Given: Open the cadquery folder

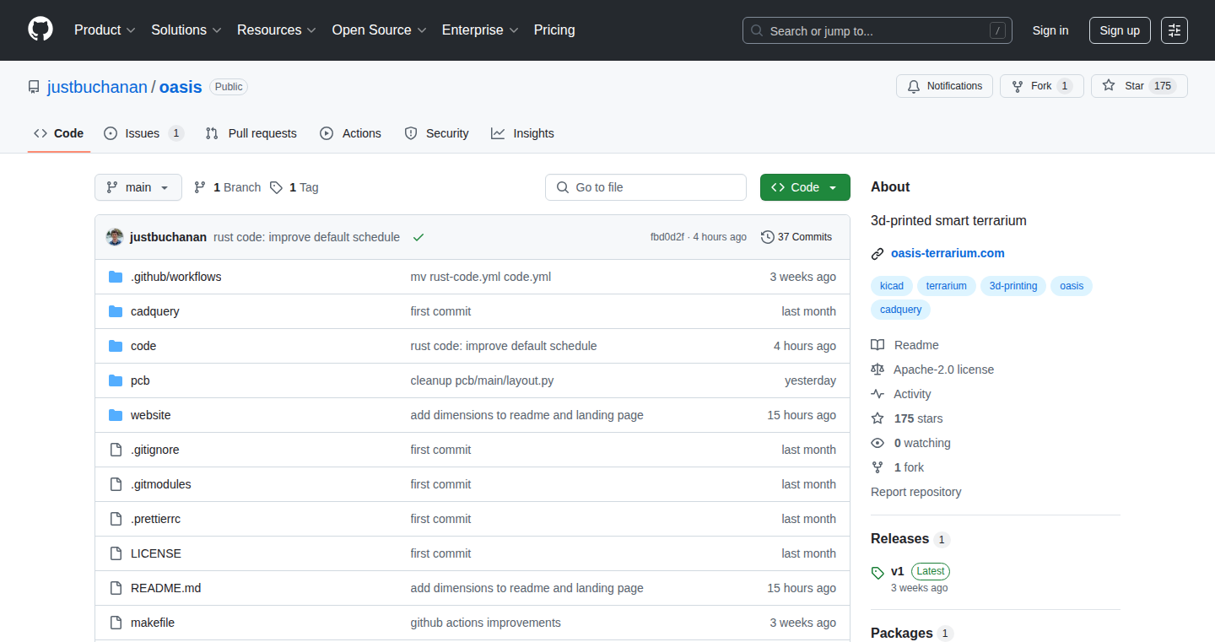Looking at the screenshot, I should coord(155,311).
